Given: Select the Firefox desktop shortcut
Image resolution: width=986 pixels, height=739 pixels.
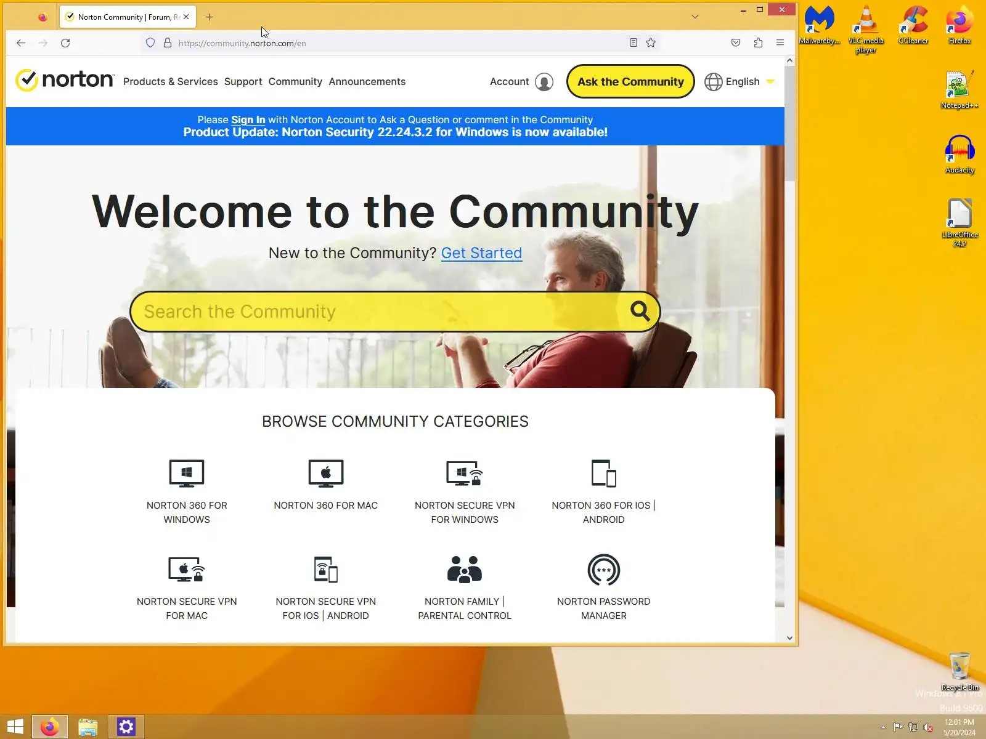Looking at the screenshot, I should point(960,26).
